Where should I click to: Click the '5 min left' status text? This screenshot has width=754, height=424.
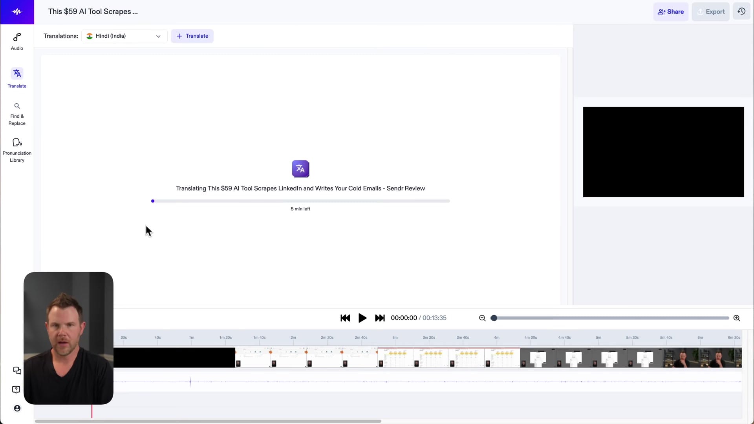[x=300, y=209]
